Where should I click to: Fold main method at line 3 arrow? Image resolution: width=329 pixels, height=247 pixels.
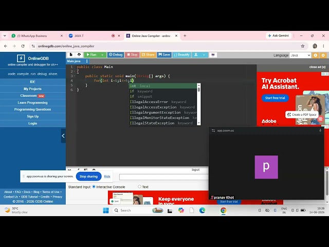pyautogui.click(x=75, y=76)
